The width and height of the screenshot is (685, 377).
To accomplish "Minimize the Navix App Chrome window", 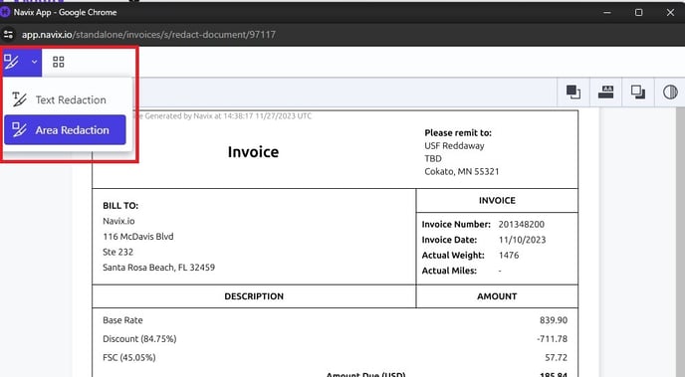I will click(606, 12).
